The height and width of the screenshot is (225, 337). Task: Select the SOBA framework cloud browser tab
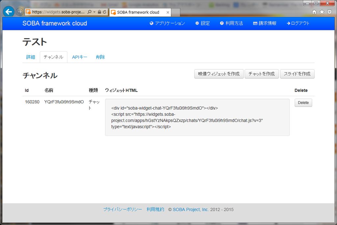coord(140,12)
